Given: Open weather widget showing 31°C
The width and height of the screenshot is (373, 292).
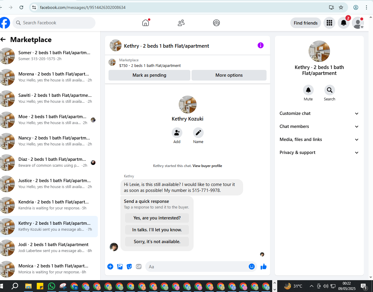Looking at the screenshot, I should (x=293, y=286).
